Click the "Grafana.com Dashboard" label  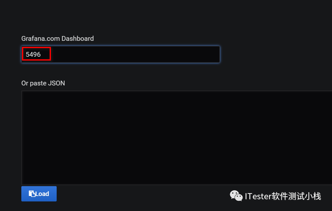[58, 39]
